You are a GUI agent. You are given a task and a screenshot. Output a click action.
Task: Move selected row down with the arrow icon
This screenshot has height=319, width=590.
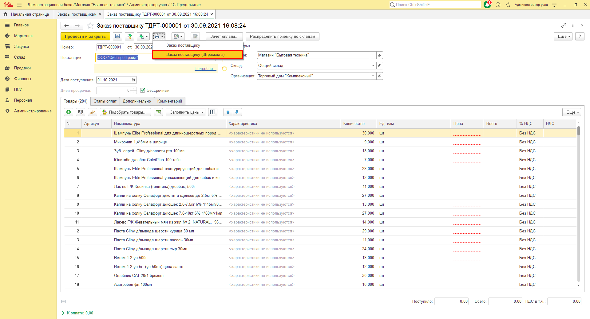point(237,112)
